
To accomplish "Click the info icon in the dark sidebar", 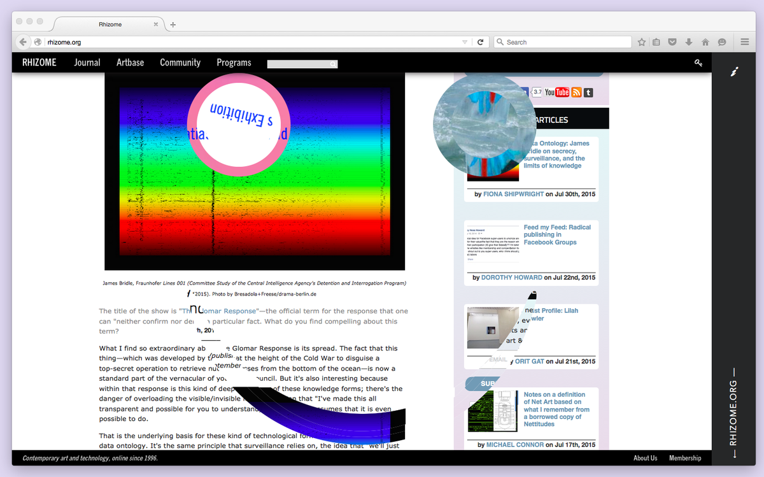I will point(733,71).
